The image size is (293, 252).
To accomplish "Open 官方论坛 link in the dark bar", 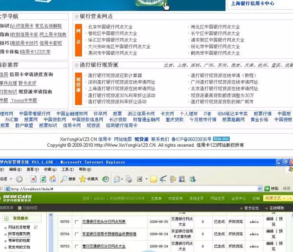I will coord(251,208).
